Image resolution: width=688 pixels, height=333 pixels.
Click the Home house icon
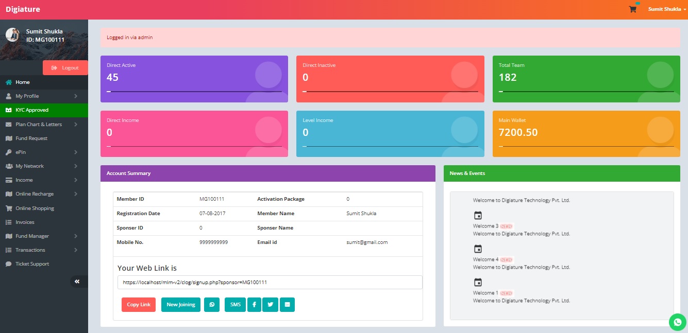click(x=9, y=82)
